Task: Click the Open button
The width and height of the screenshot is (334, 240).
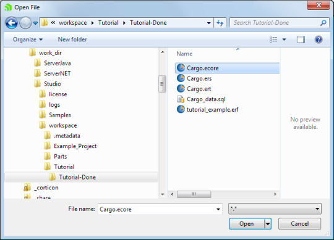Action: 247,223
